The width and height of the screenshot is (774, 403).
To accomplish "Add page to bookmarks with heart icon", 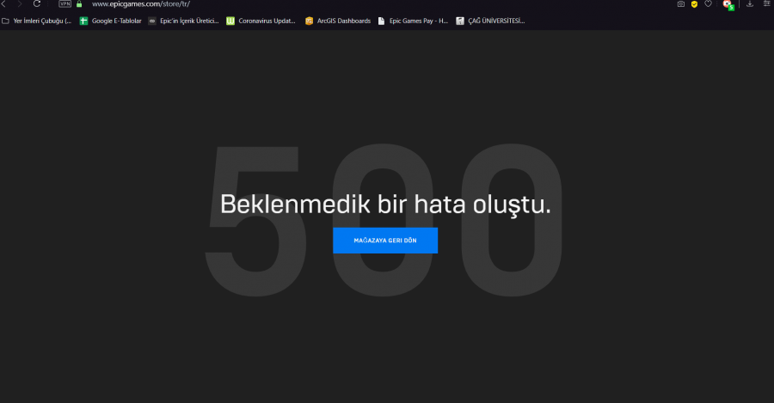I will 709,4.
